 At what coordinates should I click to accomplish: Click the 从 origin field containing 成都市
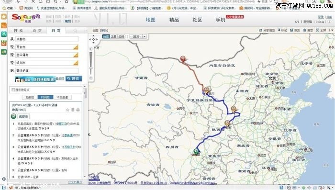[x=47, y=39]
